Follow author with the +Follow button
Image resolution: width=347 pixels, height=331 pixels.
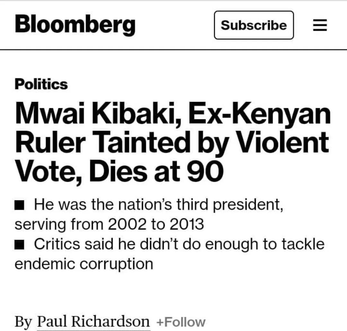(x=181, y=322)
